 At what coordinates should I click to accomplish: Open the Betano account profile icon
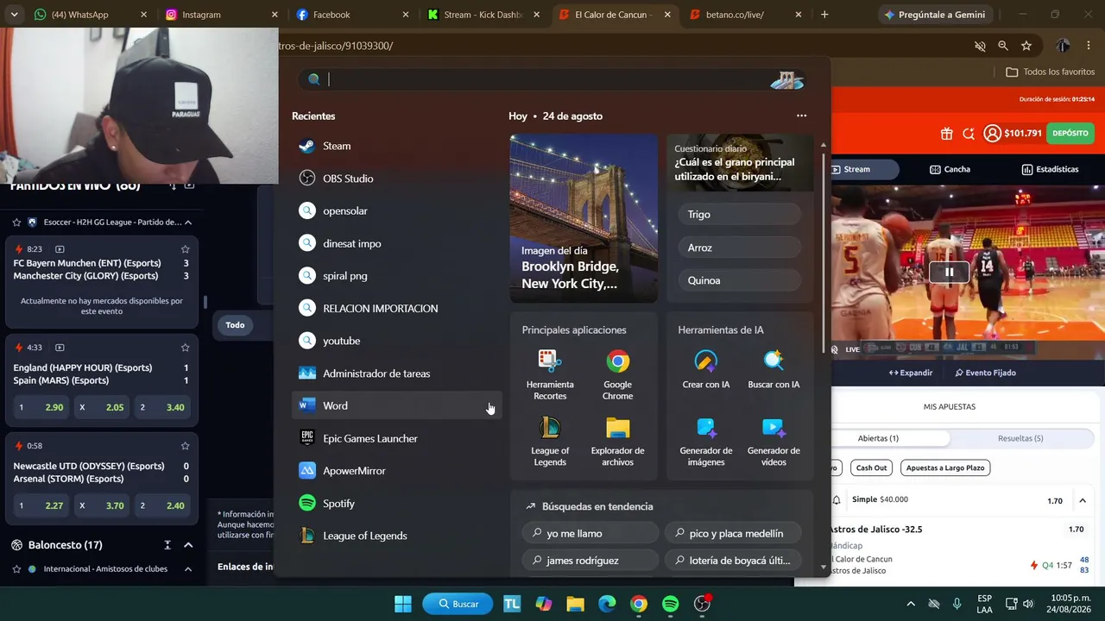[x=992, y=134]
